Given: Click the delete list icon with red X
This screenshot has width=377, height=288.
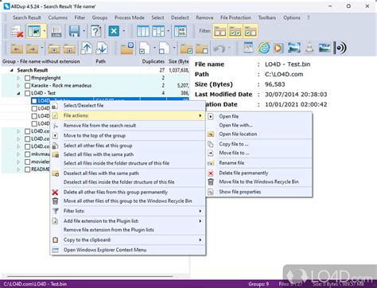Looking at the screenshot, I should click(17, 31).
